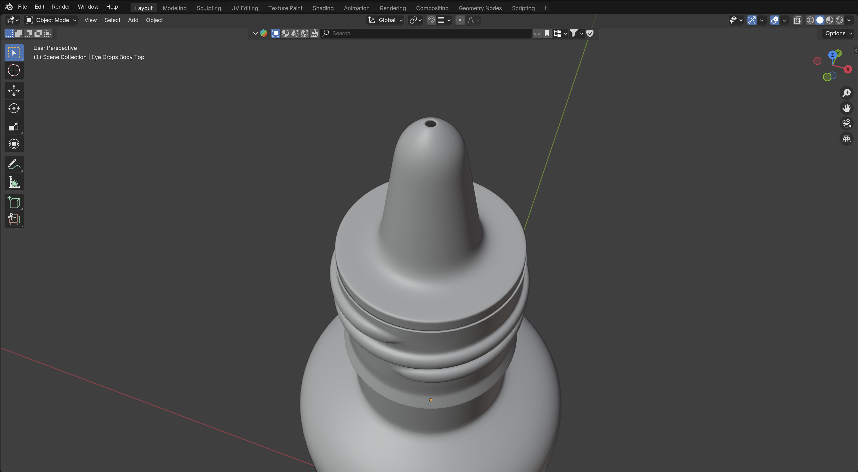Enable the globe world filter button
This screenshot has height=472, width=858.
304,33
